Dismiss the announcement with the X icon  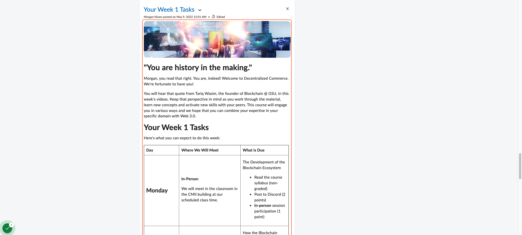287,9
